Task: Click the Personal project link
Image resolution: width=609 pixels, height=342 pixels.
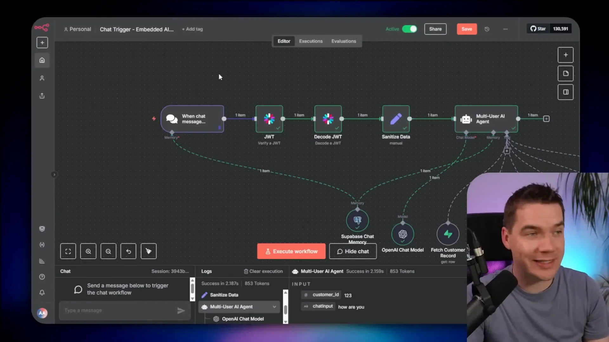Action: click(x=78, y=29)
